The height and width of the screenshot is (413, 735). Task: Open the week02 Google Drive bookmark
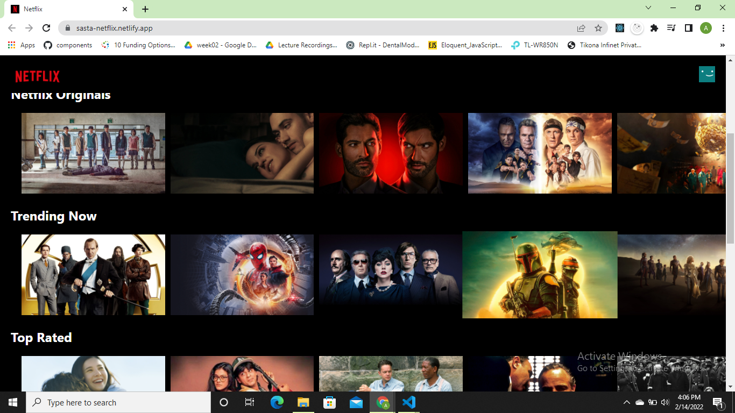pyautogui.click(x=221, y=45)
